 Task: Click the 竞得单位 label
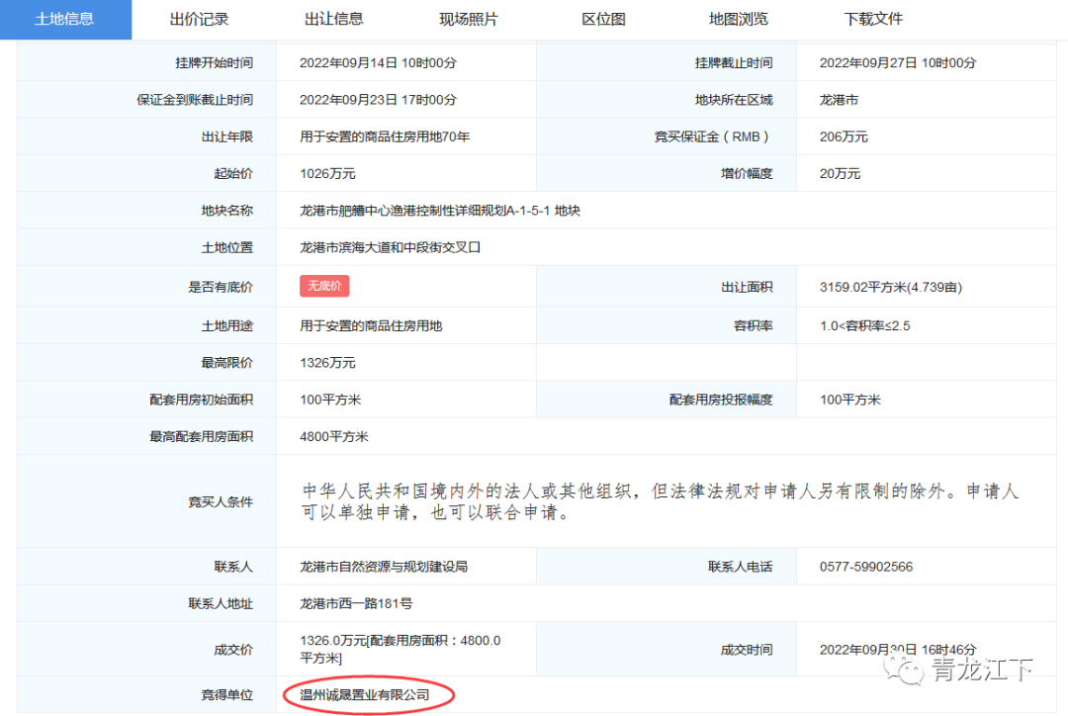point(226,695)
